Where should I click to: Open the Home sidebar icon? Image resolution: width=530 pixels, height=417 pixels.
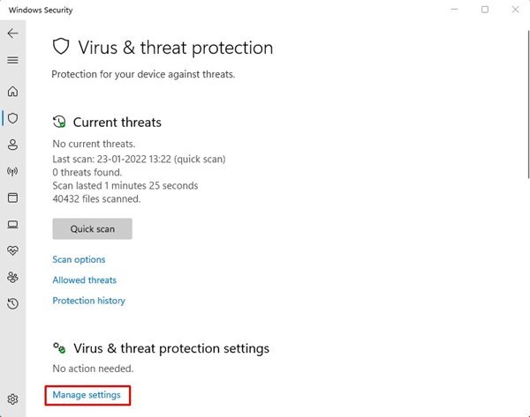[x=13, y=91]
